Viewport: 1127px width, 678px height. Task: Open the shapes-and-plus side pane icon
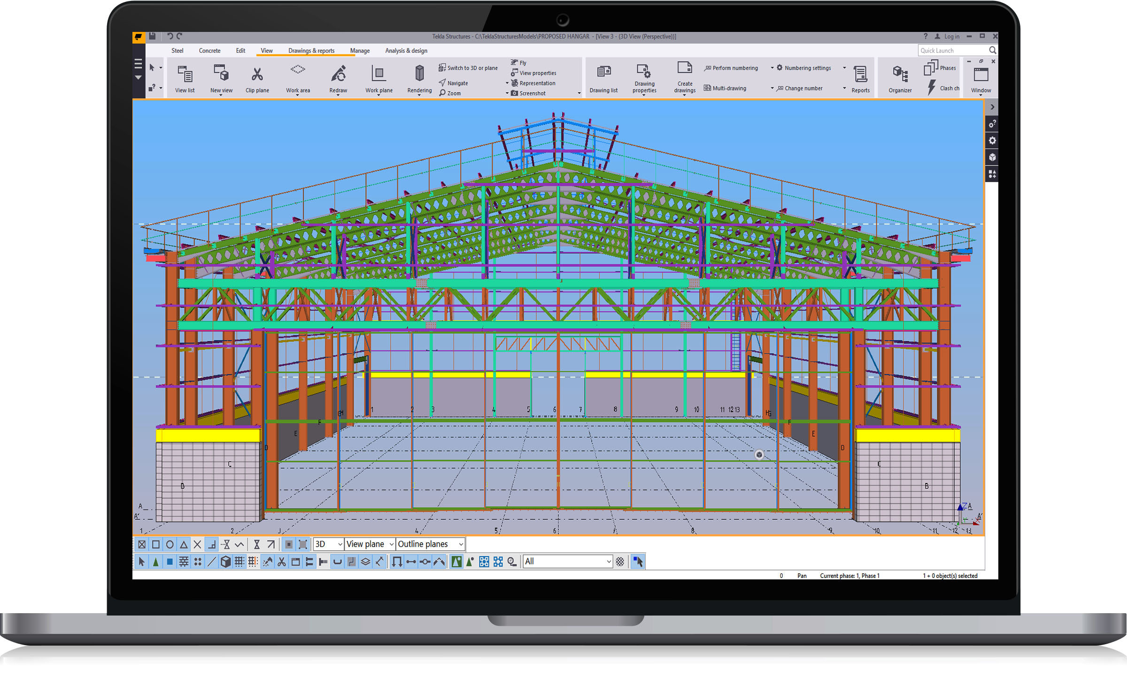992,174
